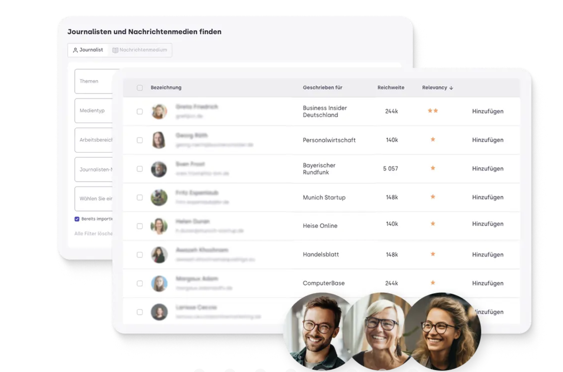Screen dimensions: 563x372
Task: Click the star rating for Personalwirtschaft entry
Action: [433, 139]
